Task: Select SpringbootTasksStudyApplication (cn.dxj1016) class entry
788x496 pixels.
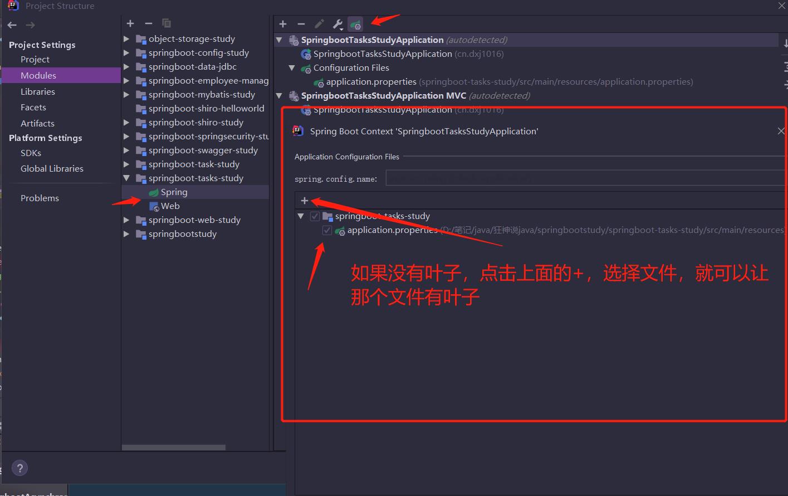Action: 408,54
